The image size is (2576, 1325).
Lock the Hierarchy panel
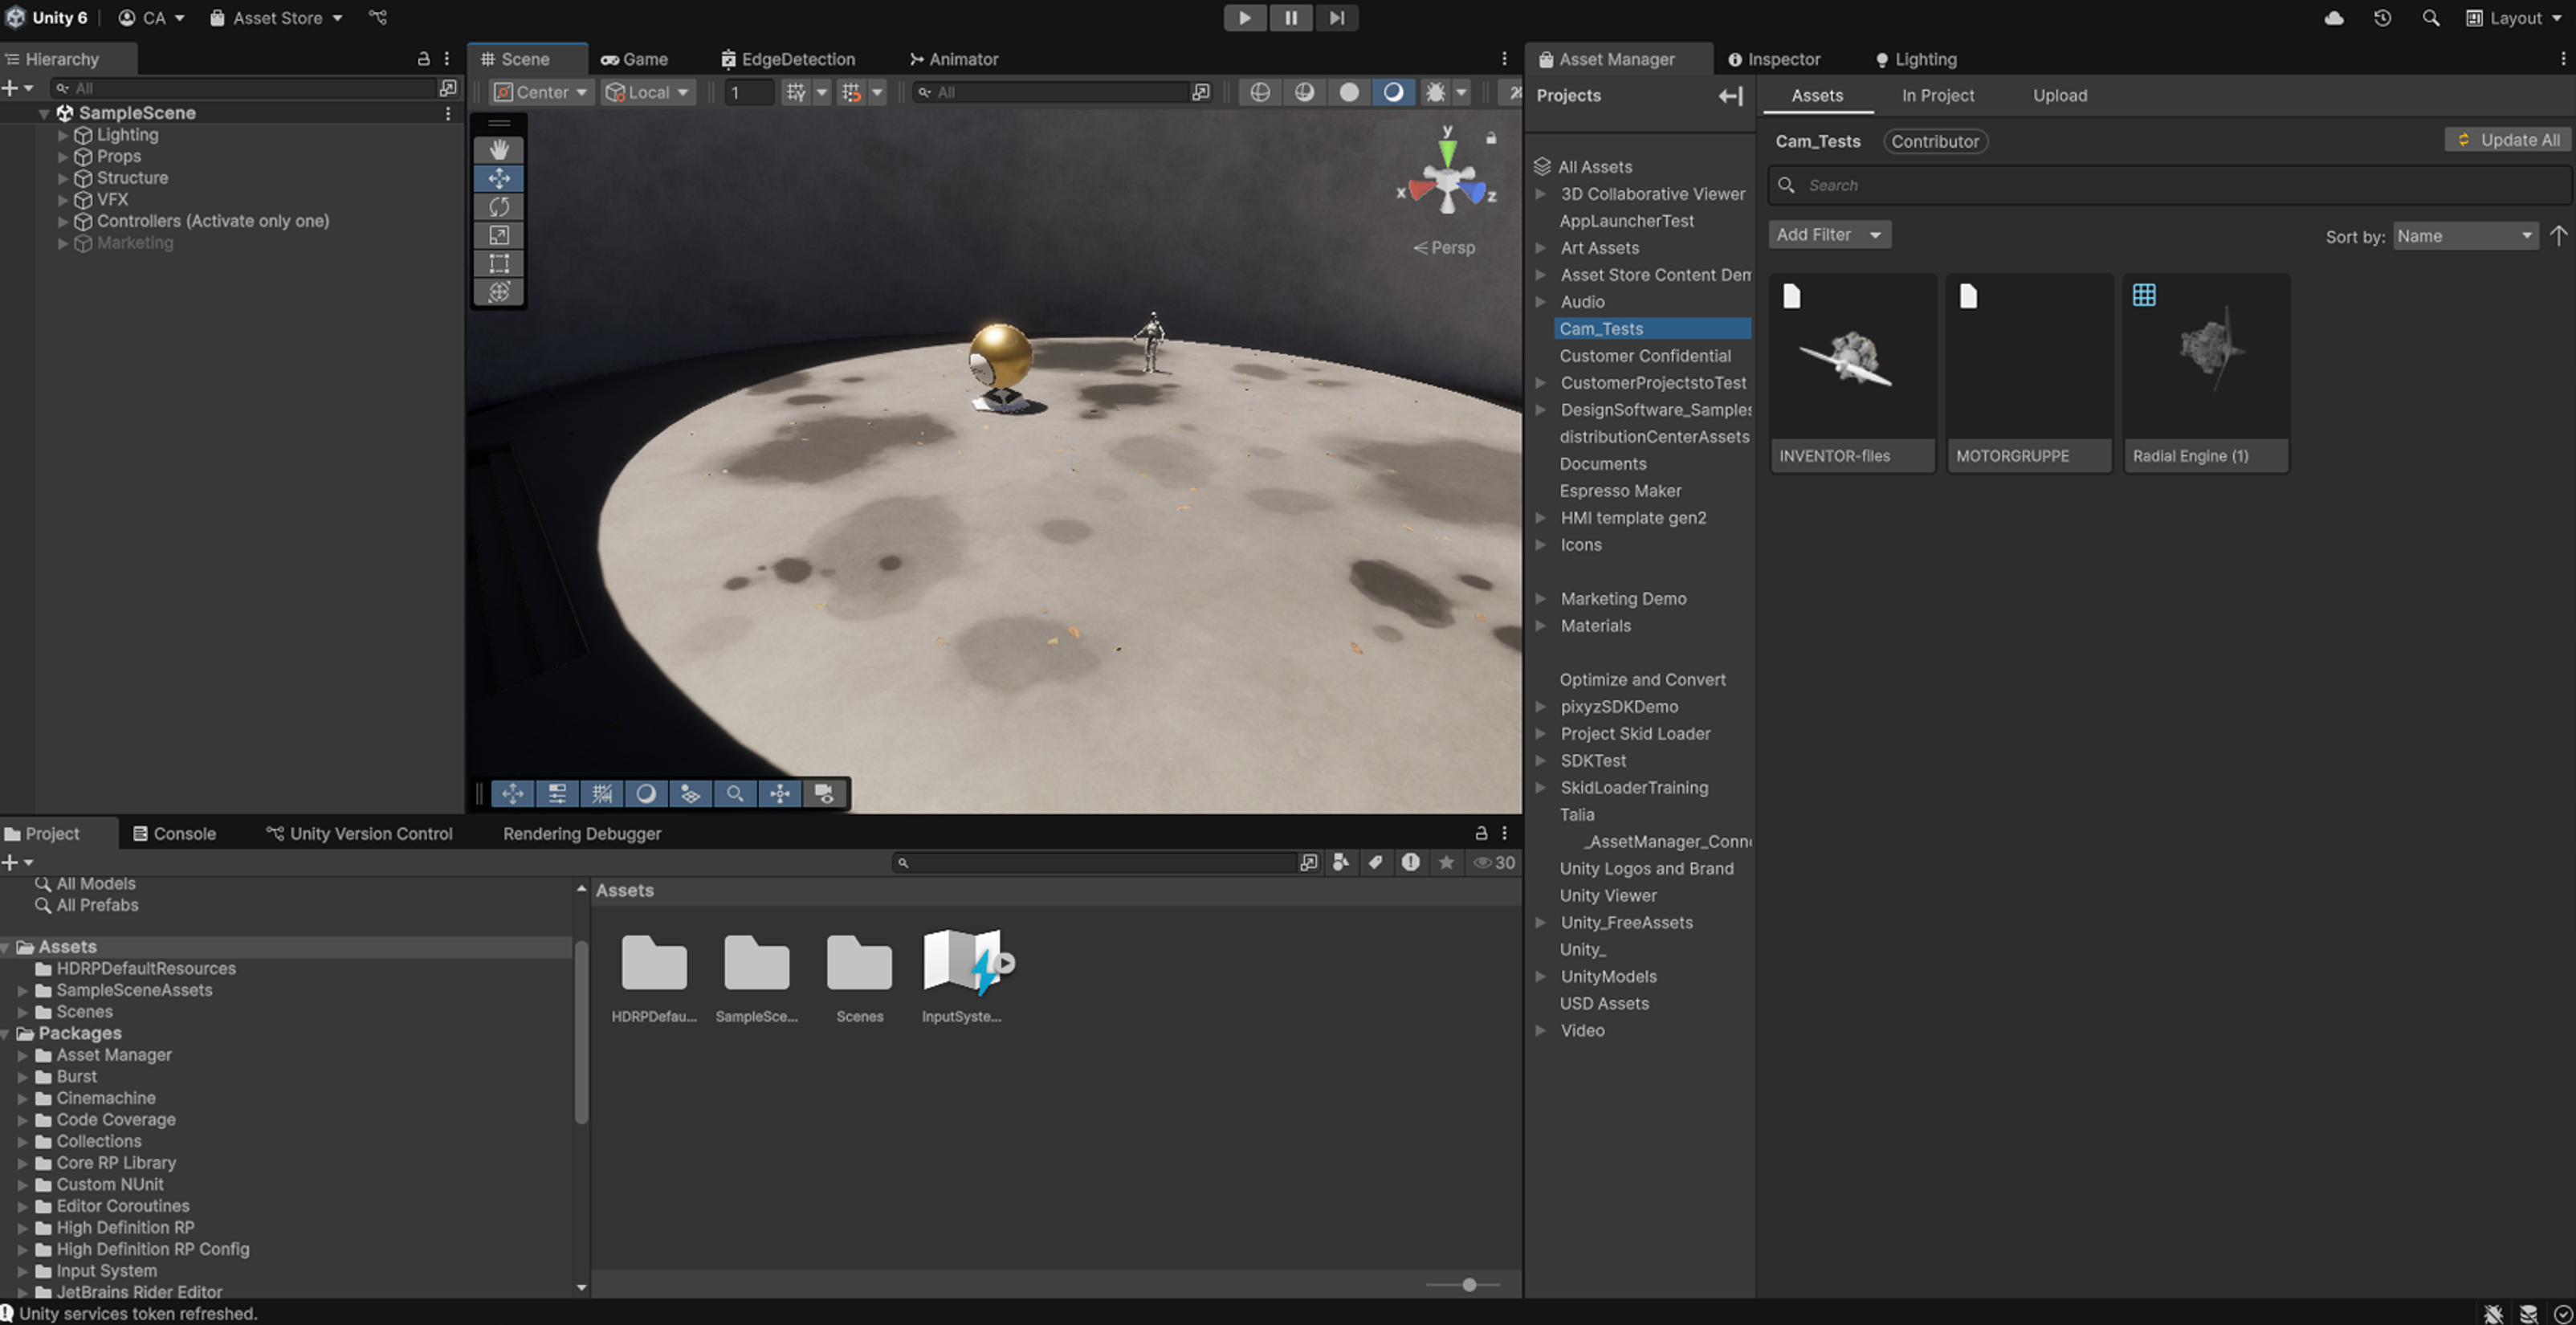423,59
